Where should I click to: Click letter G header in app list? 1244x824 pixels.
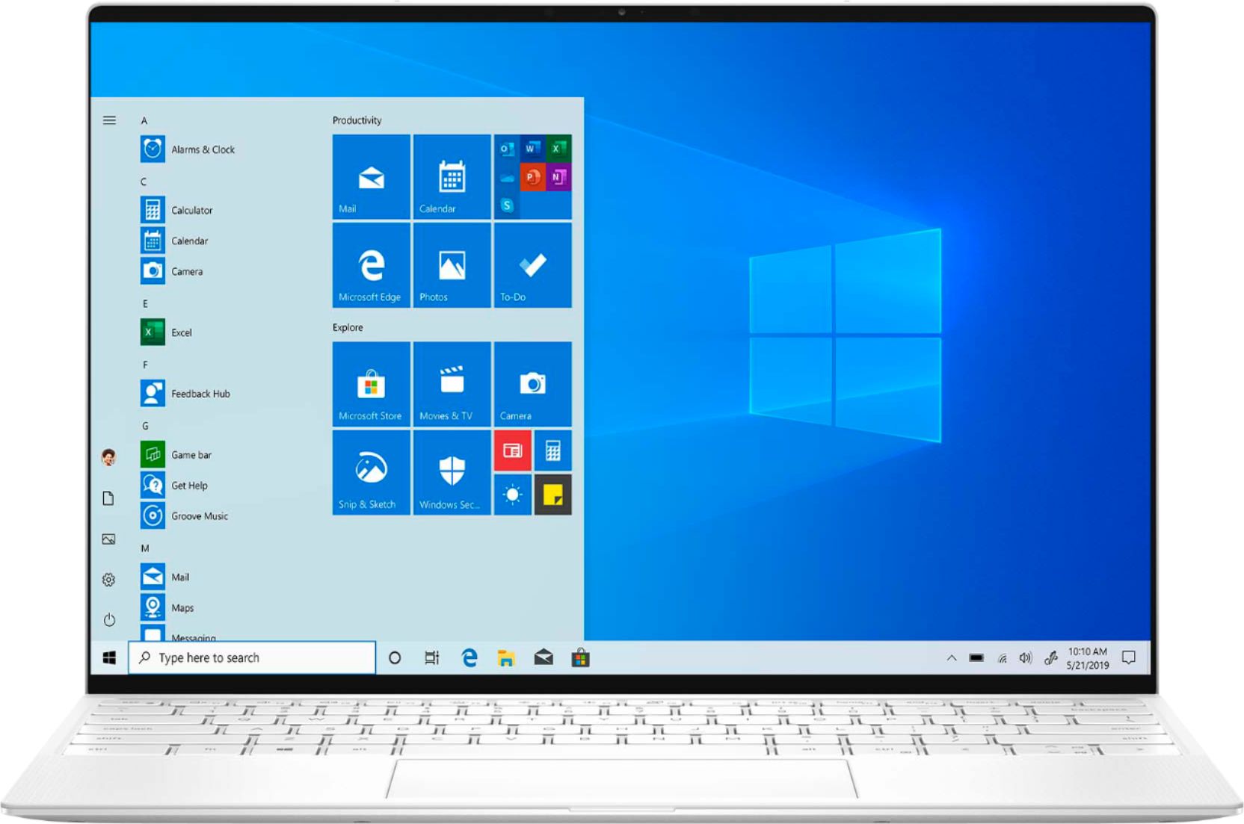tap(145, 426)
